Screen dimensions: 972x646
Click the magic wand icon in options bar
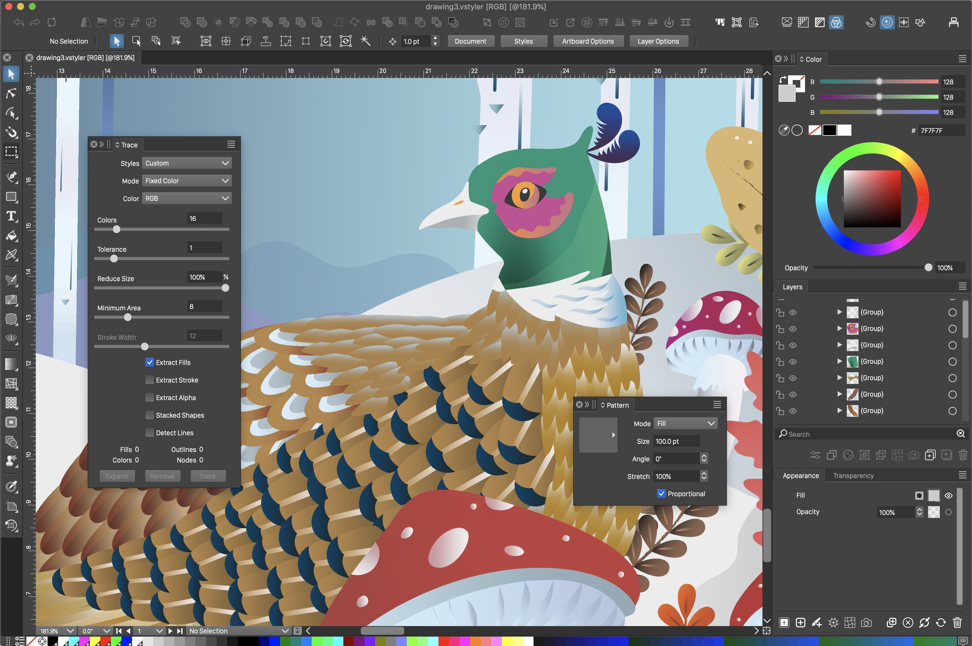coord(365,41)
